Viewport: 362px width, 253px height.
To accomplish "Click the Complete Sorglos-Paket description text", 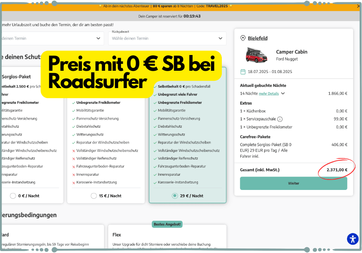I will point(265,150).
